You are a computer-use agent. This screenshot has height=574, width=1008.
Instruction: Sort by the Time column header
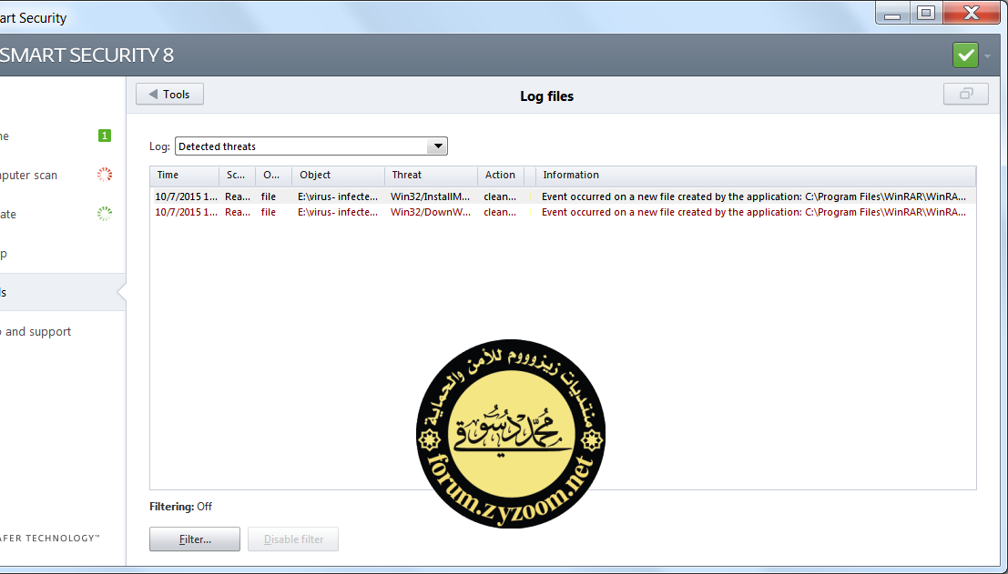[x=185, y=175]
